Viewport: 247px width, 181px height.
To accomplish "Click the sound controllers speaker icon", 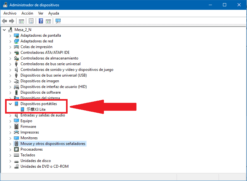I will coord(16,70).
